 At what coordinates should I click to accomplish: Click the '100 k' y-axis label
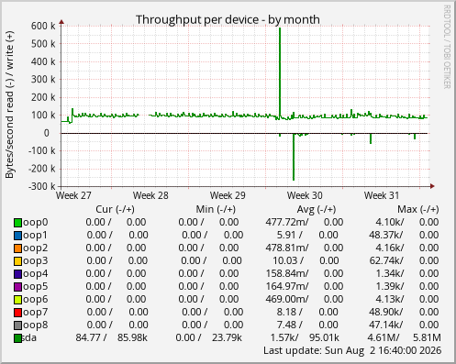coord(43,116)
